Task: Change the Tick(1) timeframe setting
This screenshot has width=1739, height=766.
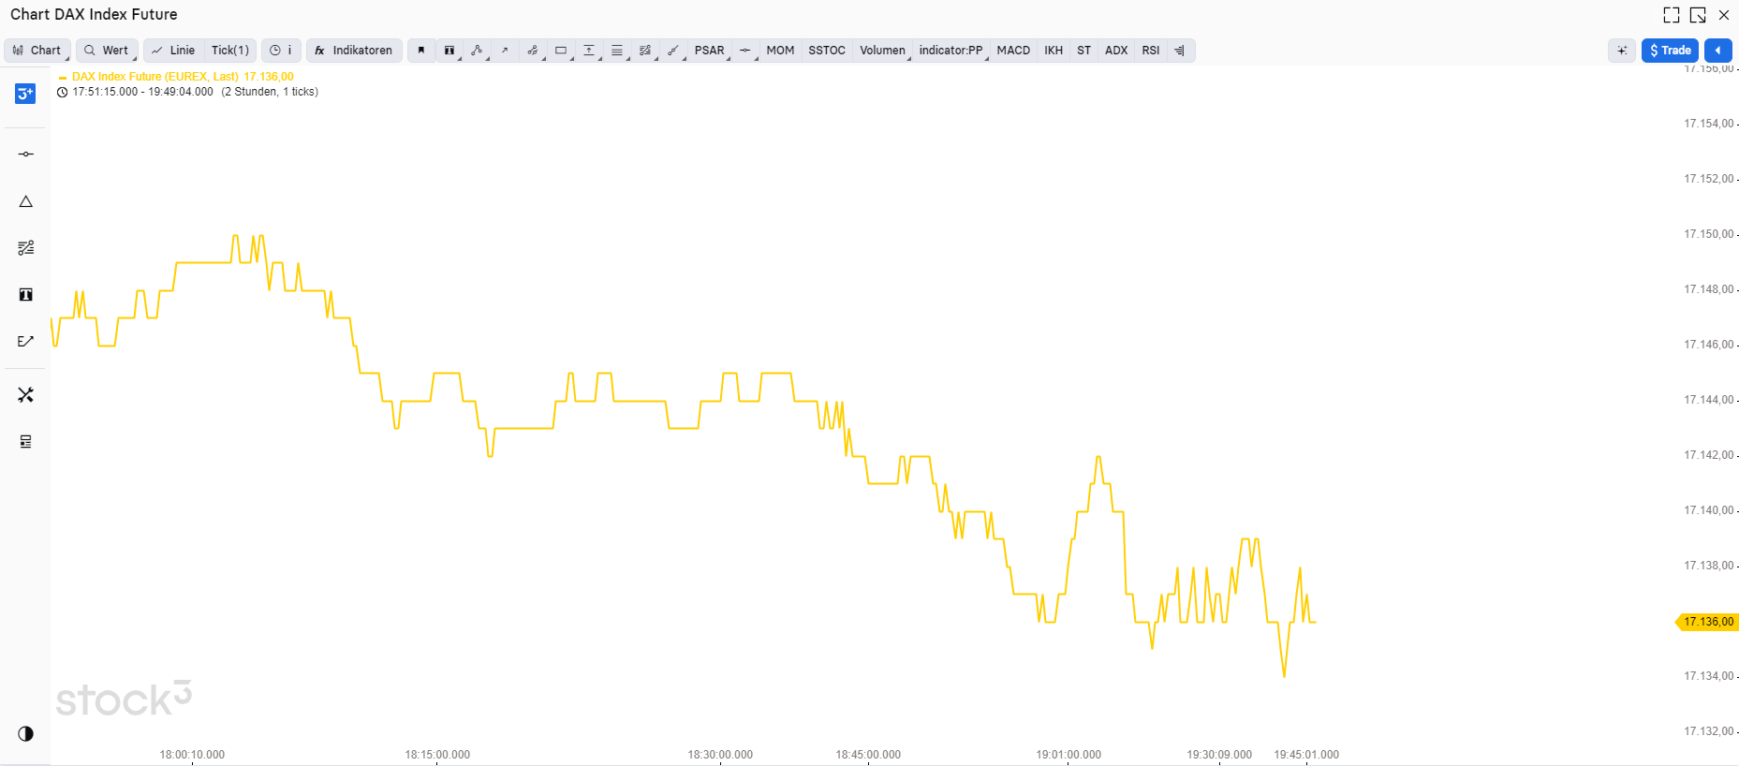Action: click(x=230, y=51)
